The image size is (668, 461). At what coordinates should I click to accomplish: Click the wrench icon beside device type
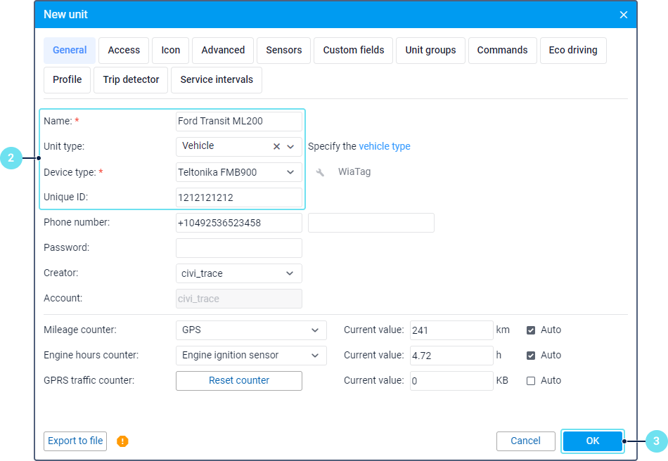click(x=320, y=172)
